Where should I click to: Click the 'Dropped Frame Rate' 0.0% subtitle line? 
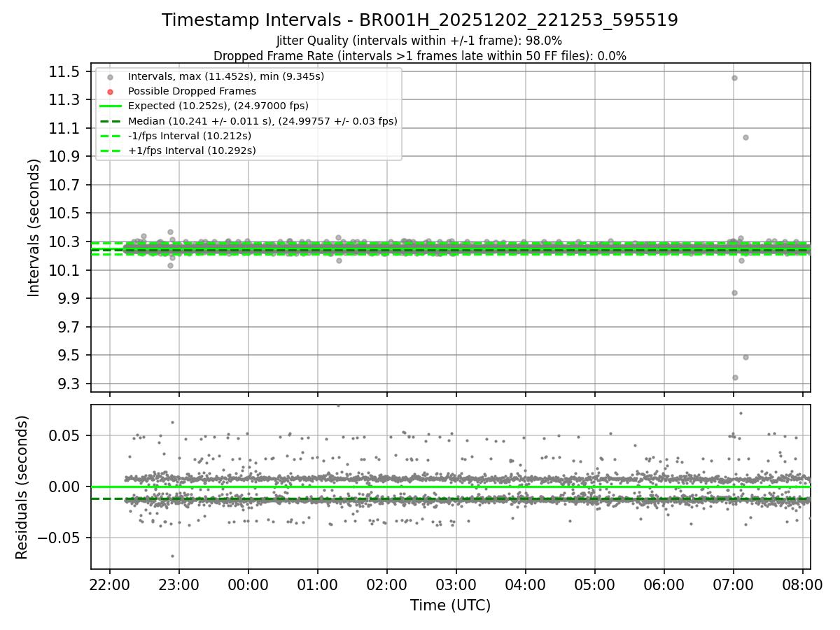pyautogui.click(x=420, y=55)
